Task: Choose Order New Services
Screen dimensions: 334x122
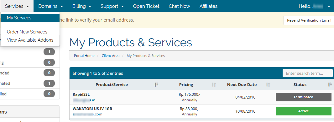Action: (x=27, y=32)
